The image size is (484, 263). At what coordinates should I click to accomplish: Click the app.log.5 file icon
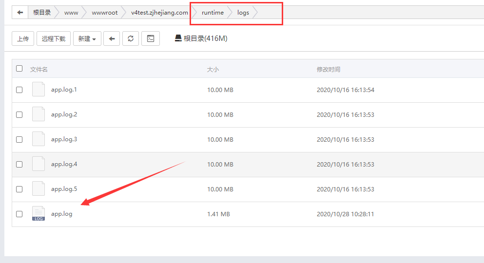(x=39, y=188)
